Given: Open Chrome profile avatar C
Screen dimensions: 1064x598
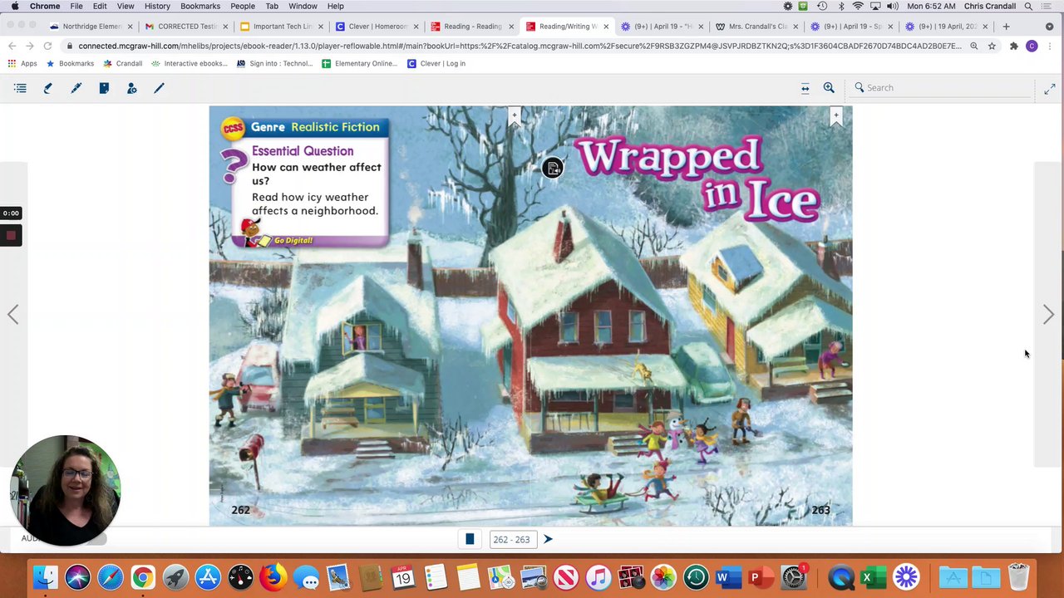Looking at the screenshot, I should click(1032, 47).
